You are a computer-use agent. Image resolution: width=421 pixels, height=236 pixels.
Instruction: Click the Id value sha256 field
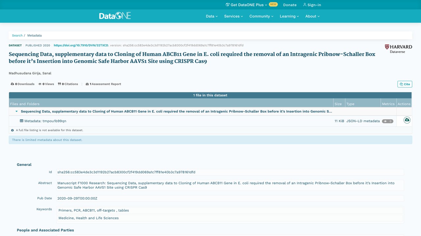pos(230,172)
